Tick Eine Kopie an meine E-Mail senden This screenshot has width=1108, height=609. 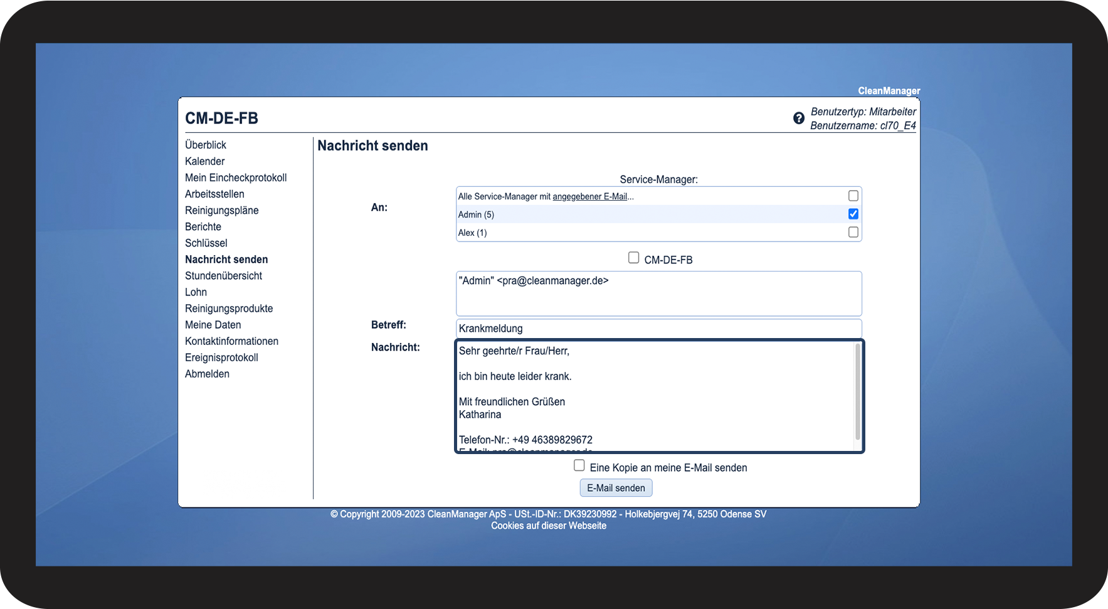click(x=579, y=465)
